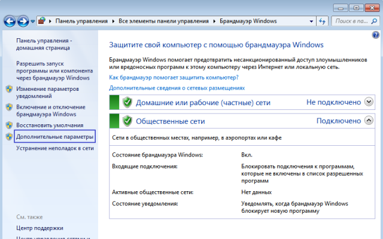Image resolution: width=383 pixels, height=239 pixels.
Task: Open Дополнительные параметры link
Action: pos(54,137)
